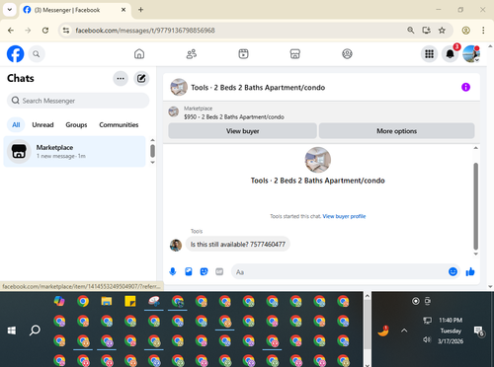Open the View buyer profile link
Viewport: 494px width, 367px height.
tap(344, 216)
